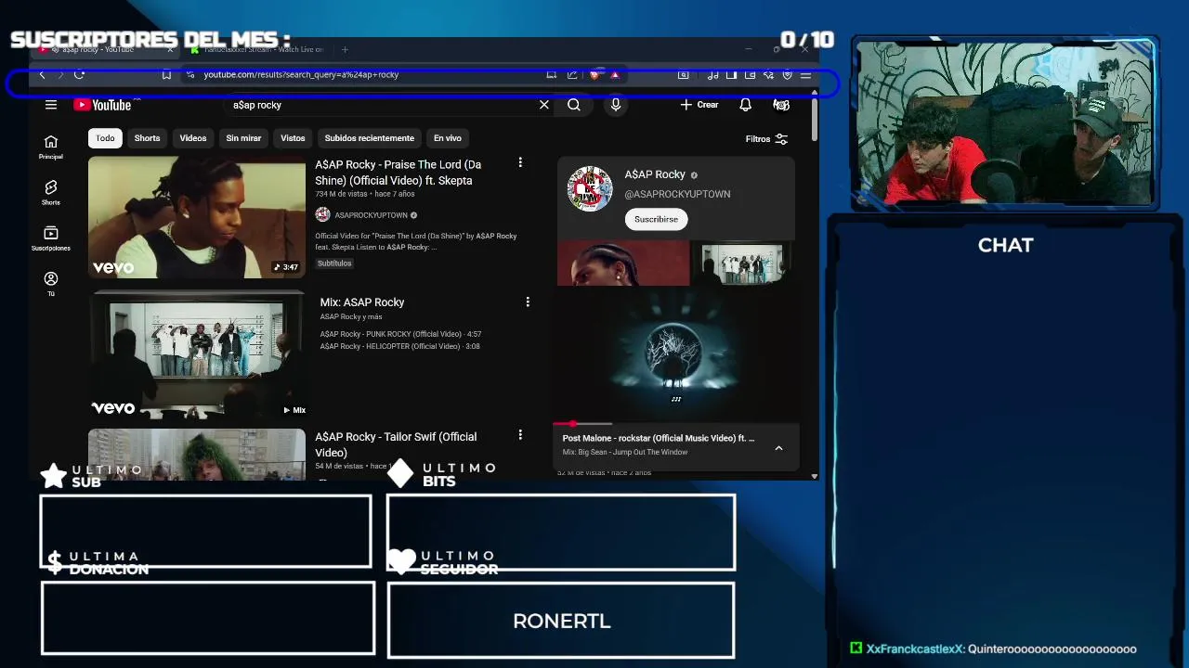Go back with the browser back arrow

coord(42,74)
